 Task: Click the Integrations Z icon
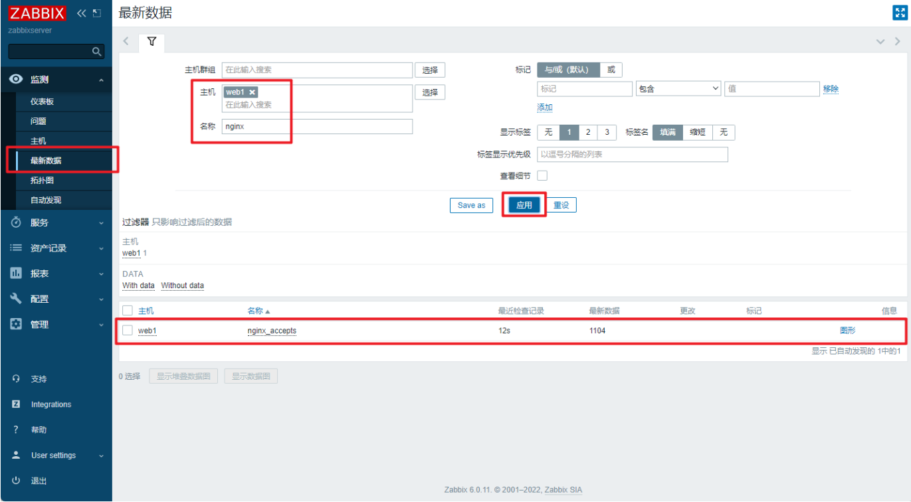click(17, 404)
